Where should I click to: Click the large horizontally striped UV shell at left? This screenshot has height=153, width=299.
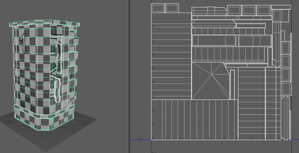[171, 56]
